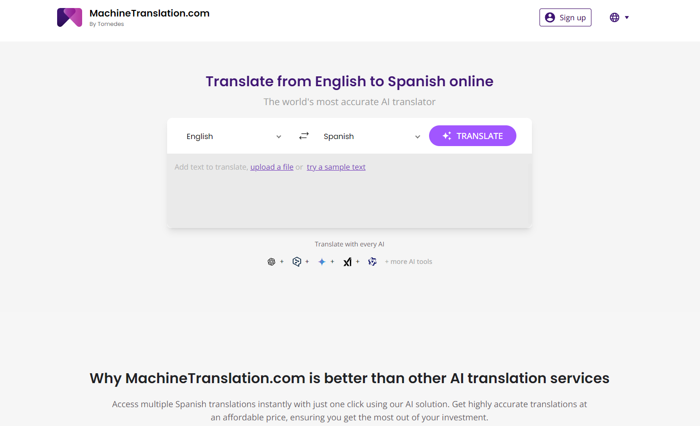Click the Qwen logo icon
This screenshot has width=700, height=426.
[372, 262]
